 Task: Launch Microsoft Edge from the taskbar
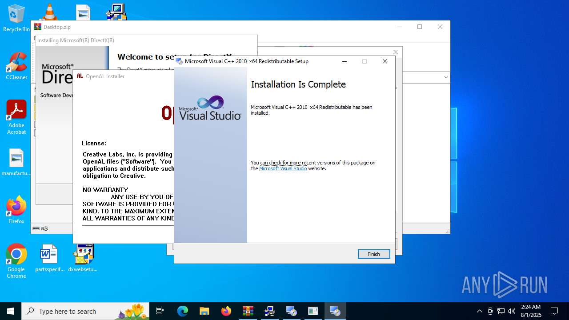click(183, 311)
